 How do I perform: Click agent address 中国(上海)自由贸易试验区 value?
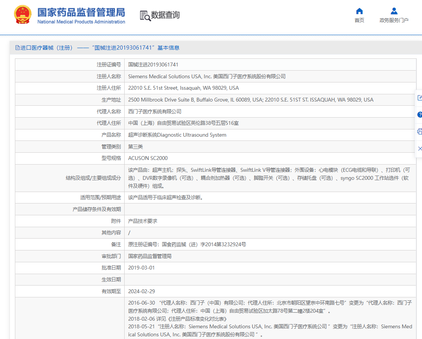click(x=183, y=123)
